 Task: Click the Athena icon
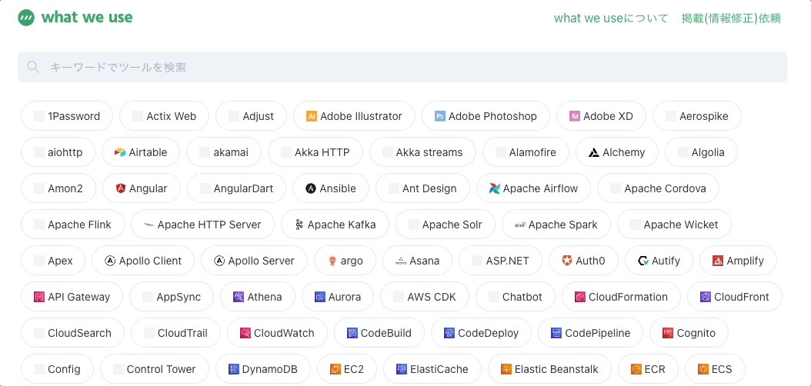click(239, 297)
